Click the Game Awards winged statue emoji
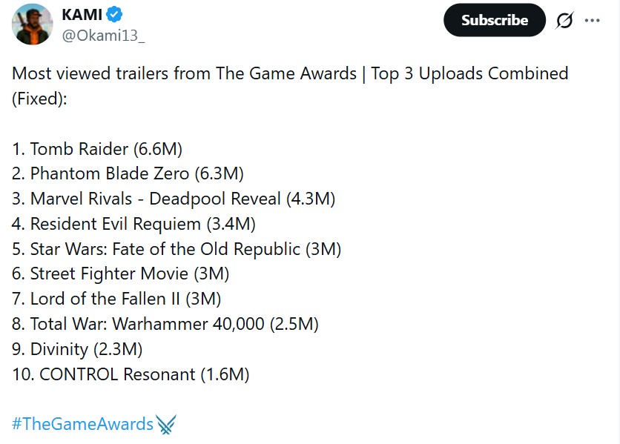Screen dimensions: 620x444 pos(164,424)
